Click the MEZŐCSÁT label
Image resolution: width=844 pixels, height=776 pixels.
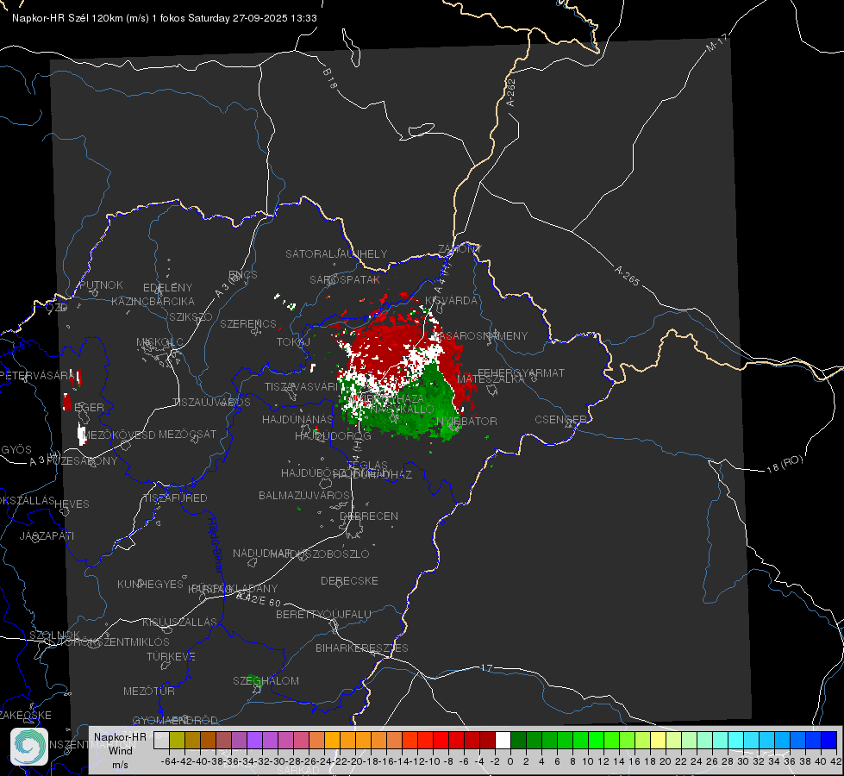(187, 434)
